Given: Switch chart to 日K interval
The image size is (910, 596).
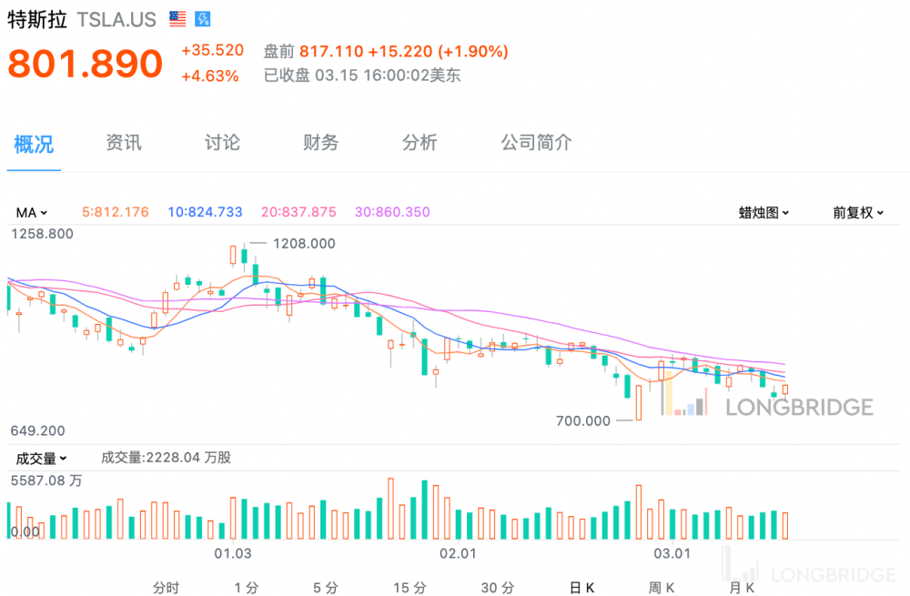Looking at the screenshot, I should pos(582,588).
